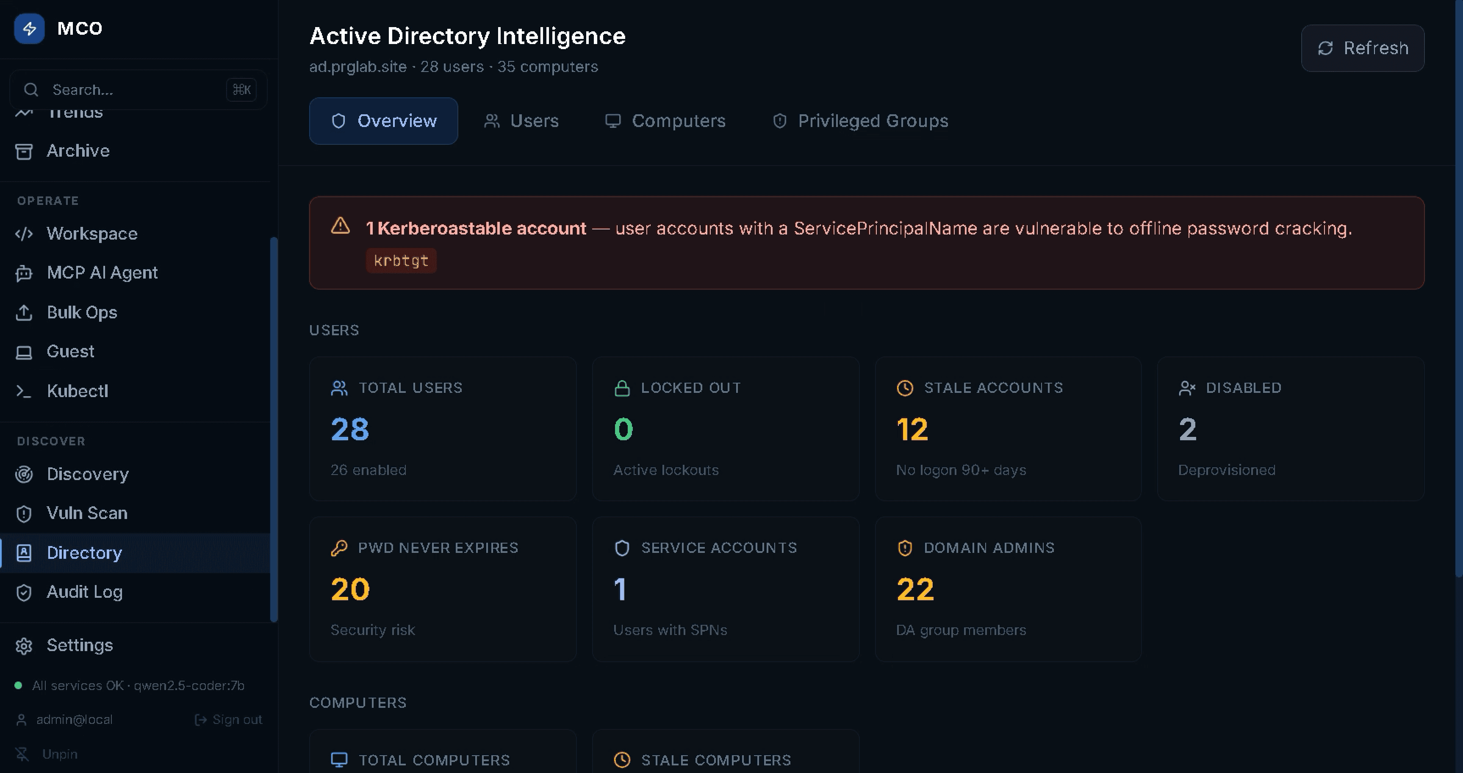Click the sidebar vertical scrollbar

pos(274,430)
